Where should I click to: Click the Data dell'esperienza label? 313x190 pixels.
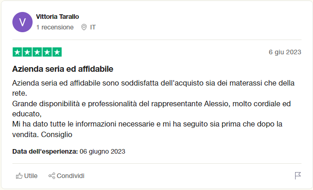tap(45, 151)
